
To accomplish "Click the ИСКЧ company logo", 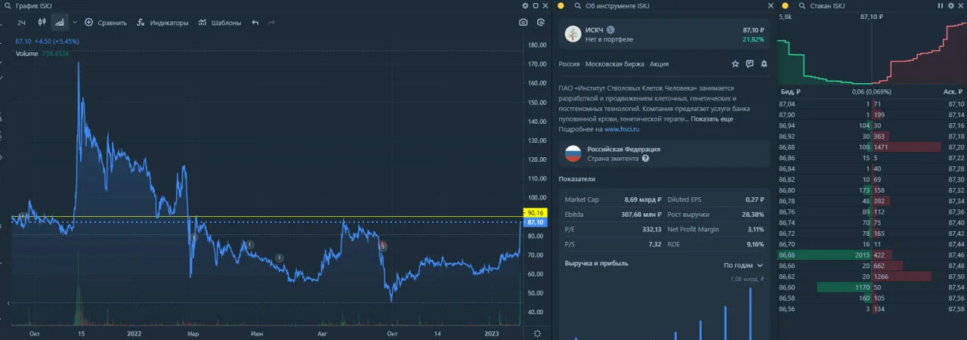I will tap(573, 34).
